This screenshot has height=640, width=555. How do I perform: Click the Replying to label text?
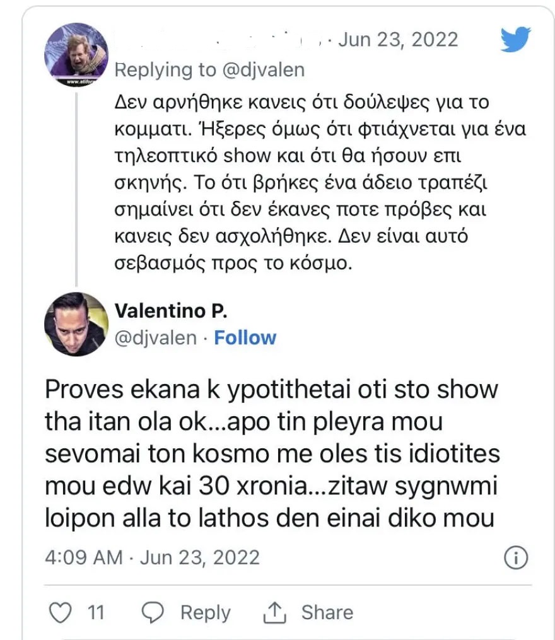pyautogui.click(x=165, y=70)
